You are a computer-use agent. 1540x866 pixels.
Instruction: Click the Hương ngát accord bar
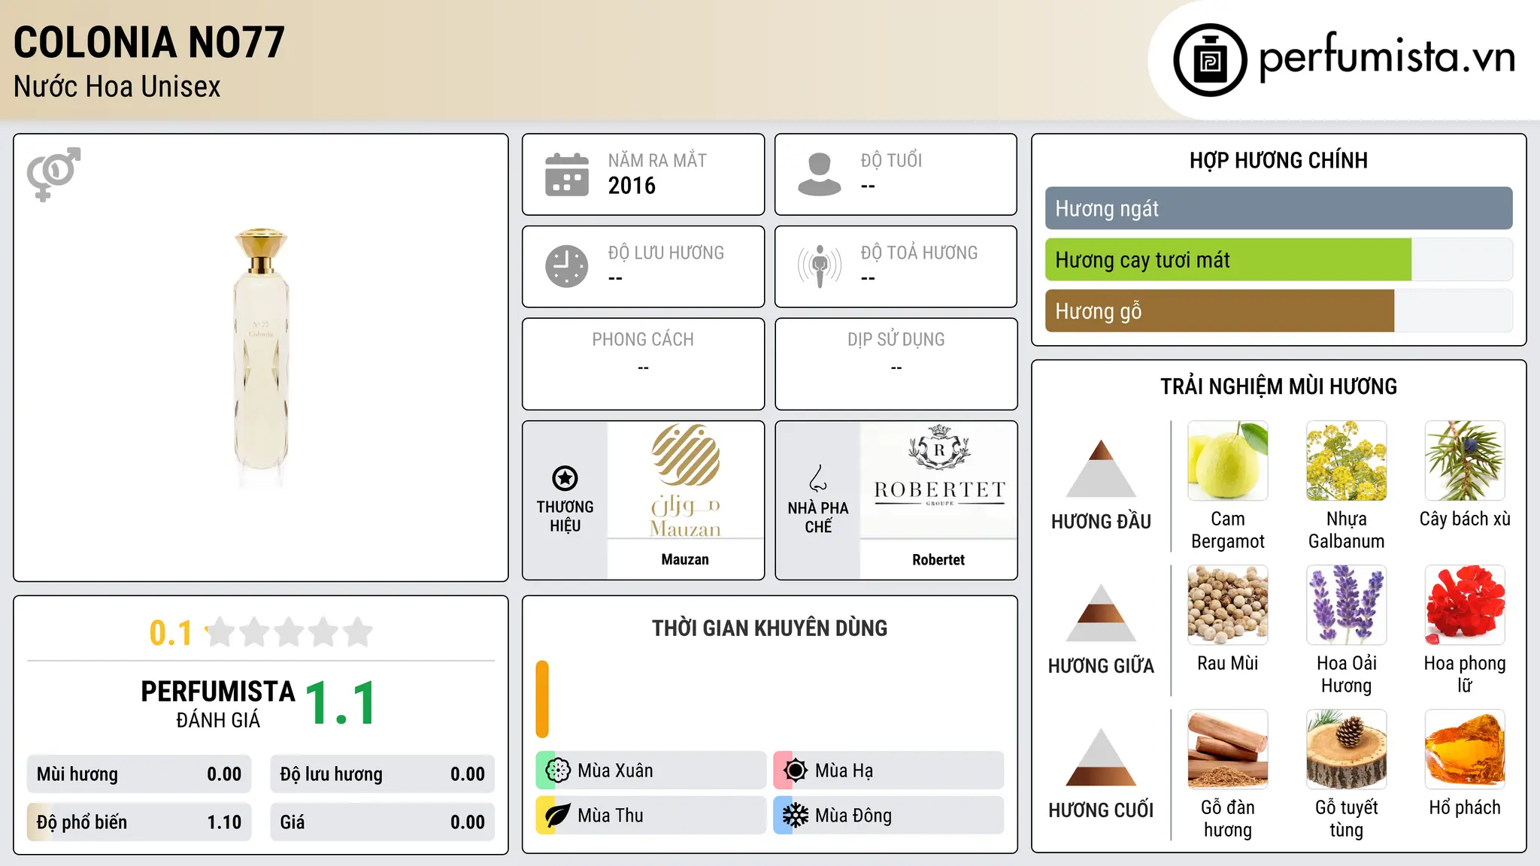coord(1278,208)
